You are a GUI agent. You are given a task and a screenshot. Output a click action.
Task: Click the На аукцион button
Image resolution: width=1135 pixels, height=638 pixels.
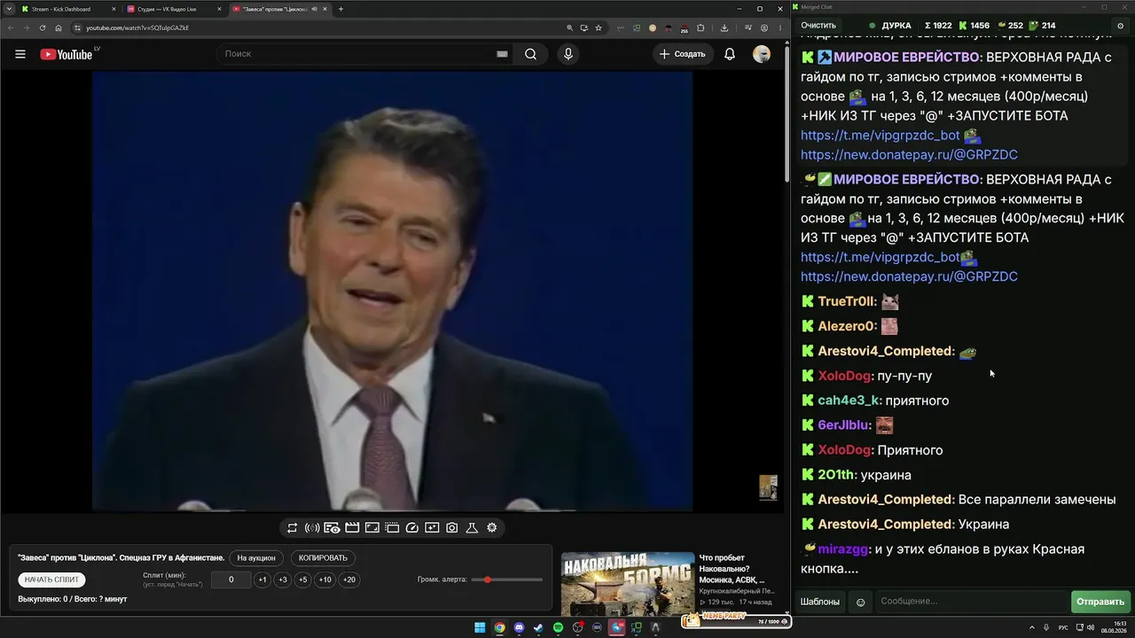[257, 558]
